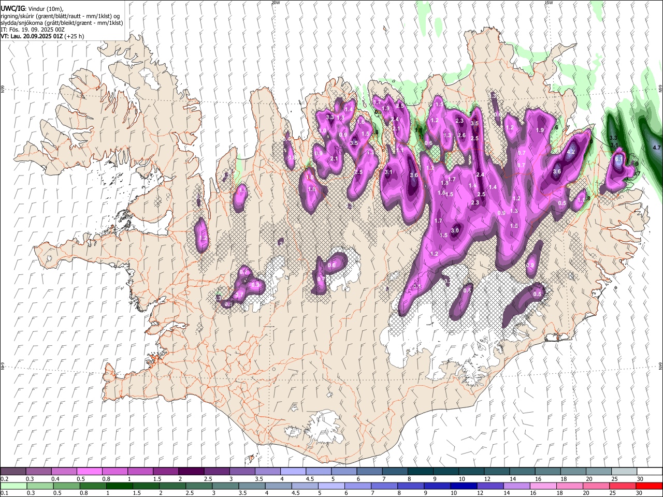Click the 'UWC/IG: Vindur (10m)' title text
Screen dimensions: 663x497
coord(32,8)
